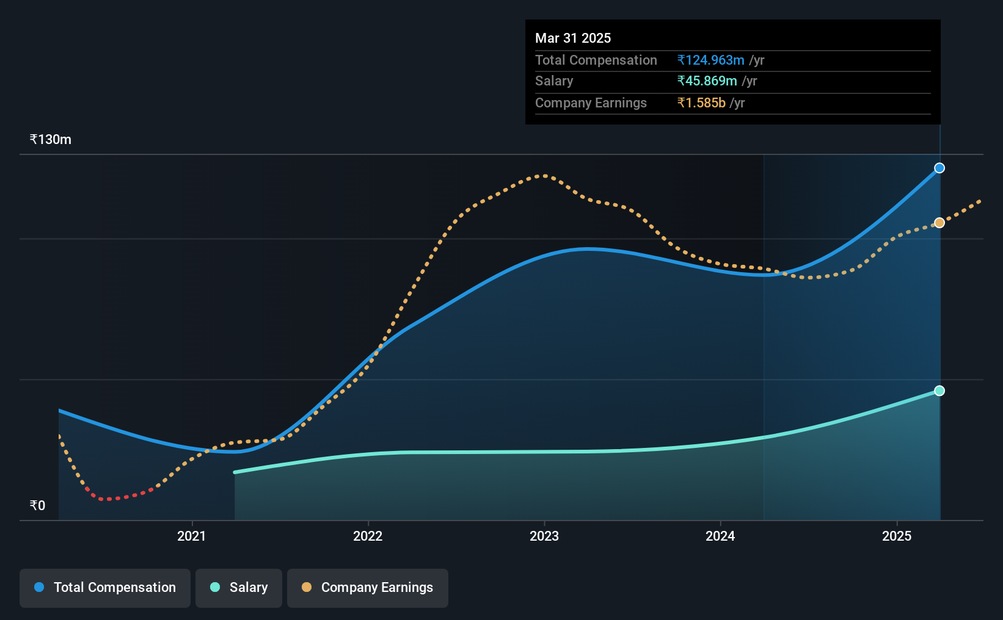Click the orange Company Earnings data point

tap(939, 223)
